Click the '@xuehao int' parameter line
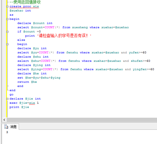This screenshot has width=157, height=144. (20, 11)
